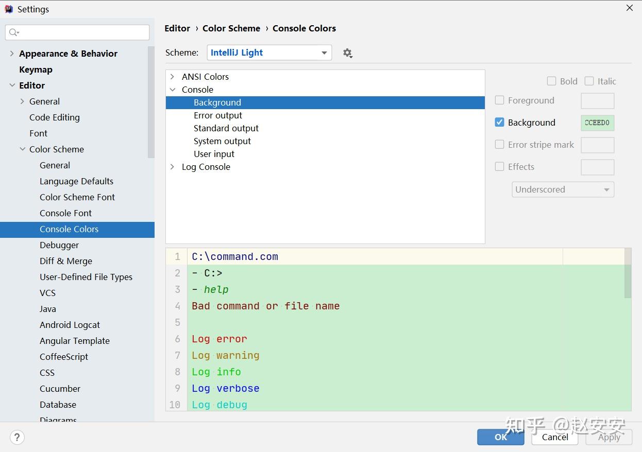Click 'Log verbose' in the preview
The height and width of the screenshot is (452, 642).
pyautogui.click(x=226, y=388)
